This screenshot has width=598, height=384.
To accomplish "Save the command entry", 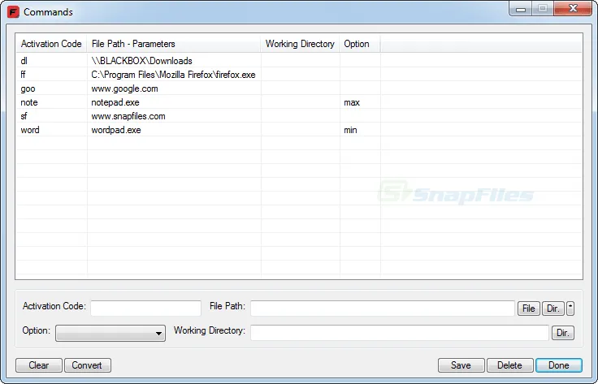I will coord(461,365).
